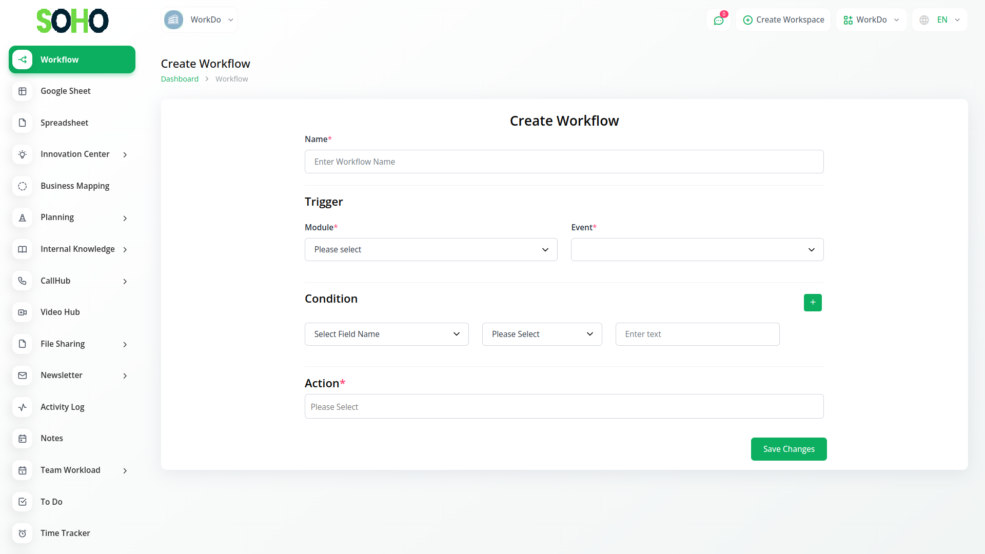985x554 pixels.
Task: Click the SOHO logo
Action: point(72,21)
